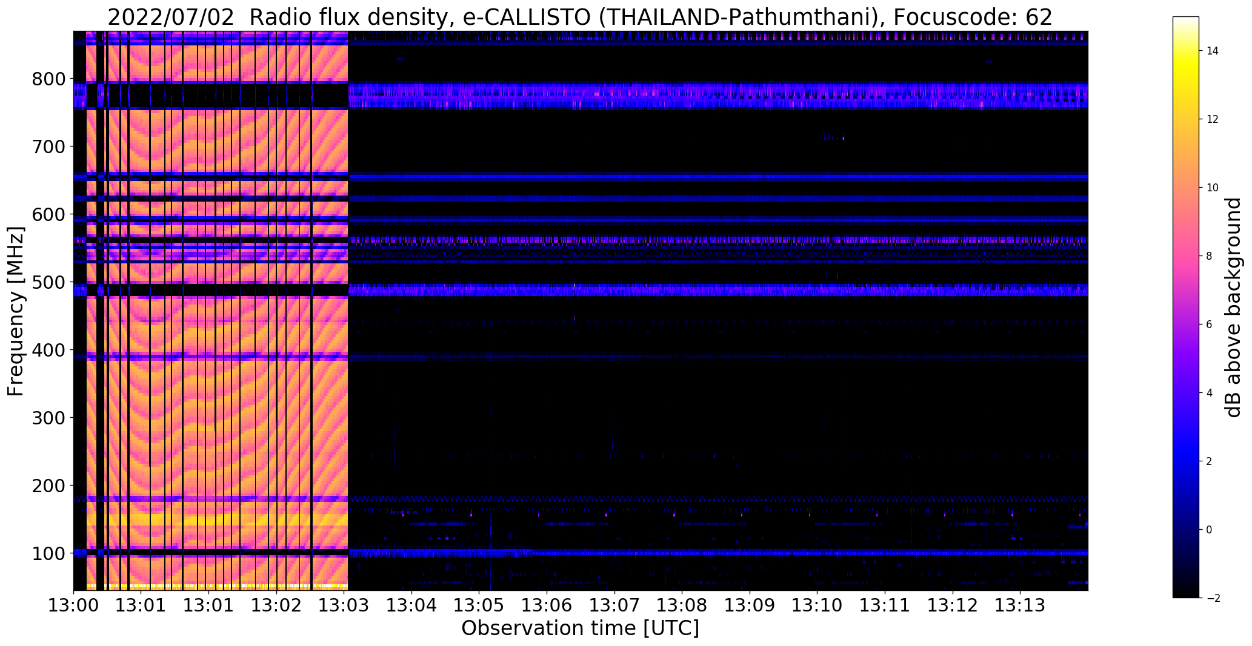Click the 13:00 time tick label

click(73, 604)
